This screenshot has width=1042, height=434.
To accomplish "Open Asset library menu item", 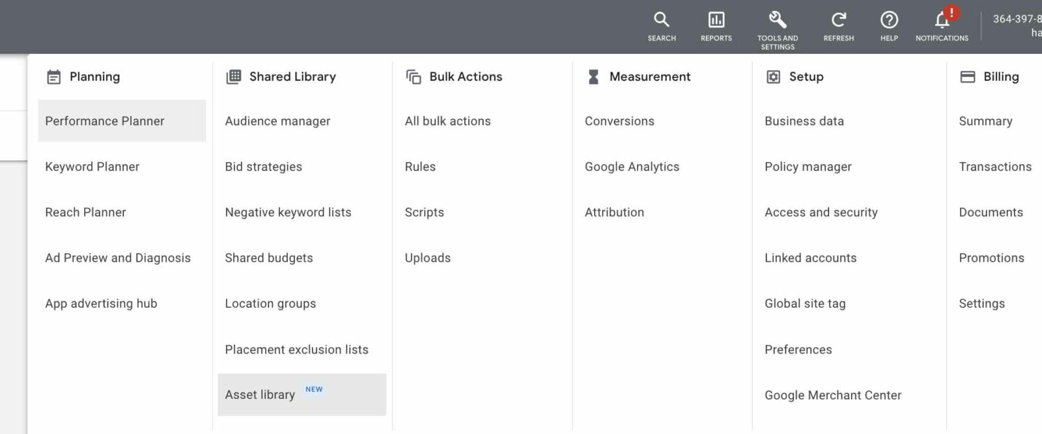I will [260, 395].
